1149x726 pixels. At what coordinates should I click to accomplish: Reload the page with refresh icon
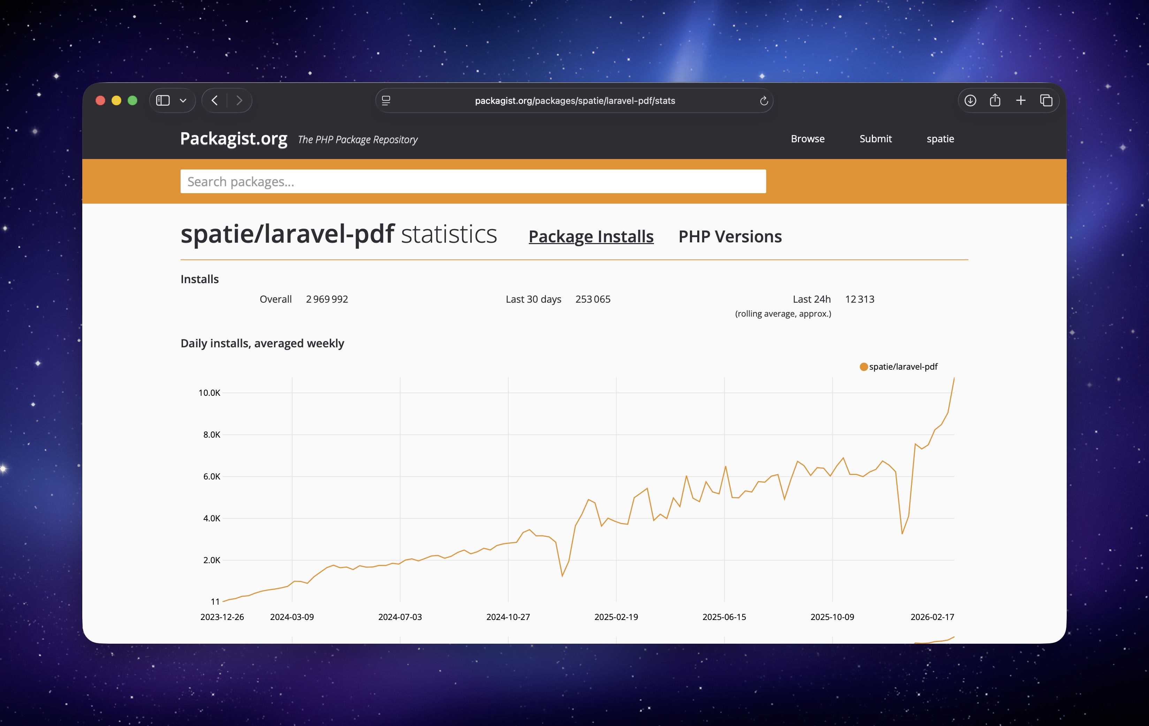(763, 101)
